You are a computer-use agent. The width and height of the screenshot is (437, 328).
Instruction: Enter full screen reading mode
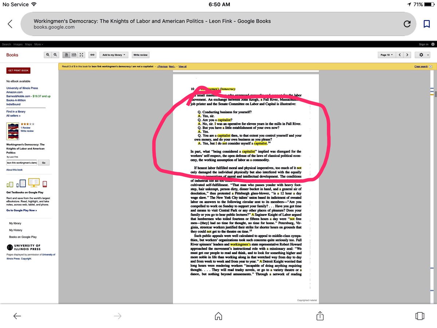coord(82,55)
